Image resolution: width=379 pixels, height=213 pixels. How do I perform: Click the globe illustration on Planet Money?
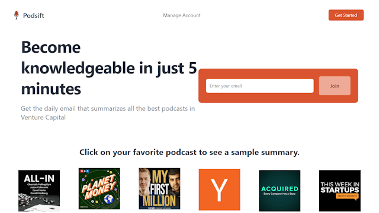coord(109,199)
